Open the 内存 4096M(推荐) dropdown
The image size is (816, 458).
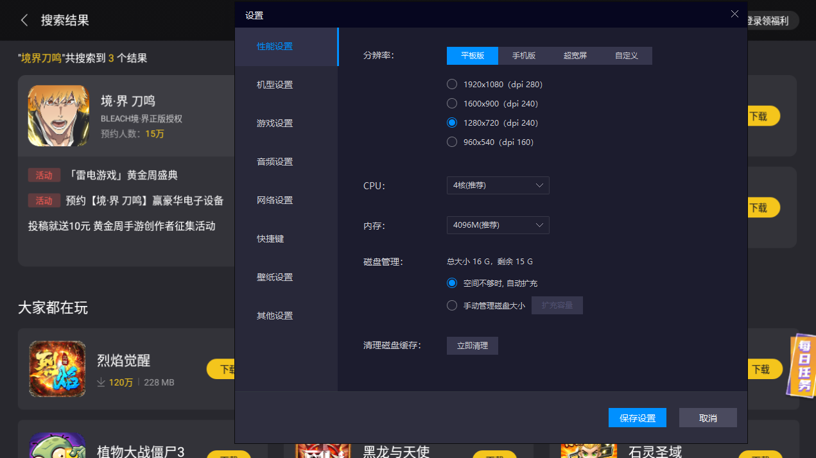pyautogui.click(x=498, y=225)
